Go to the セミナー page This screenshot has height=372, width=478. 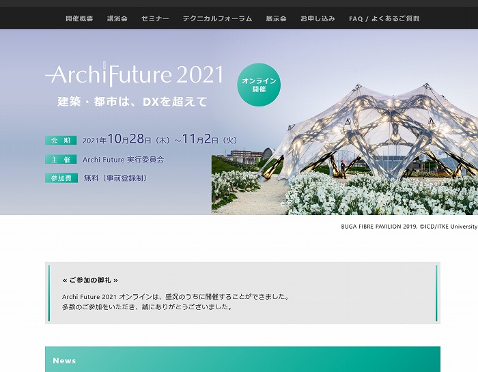[155, 18]
